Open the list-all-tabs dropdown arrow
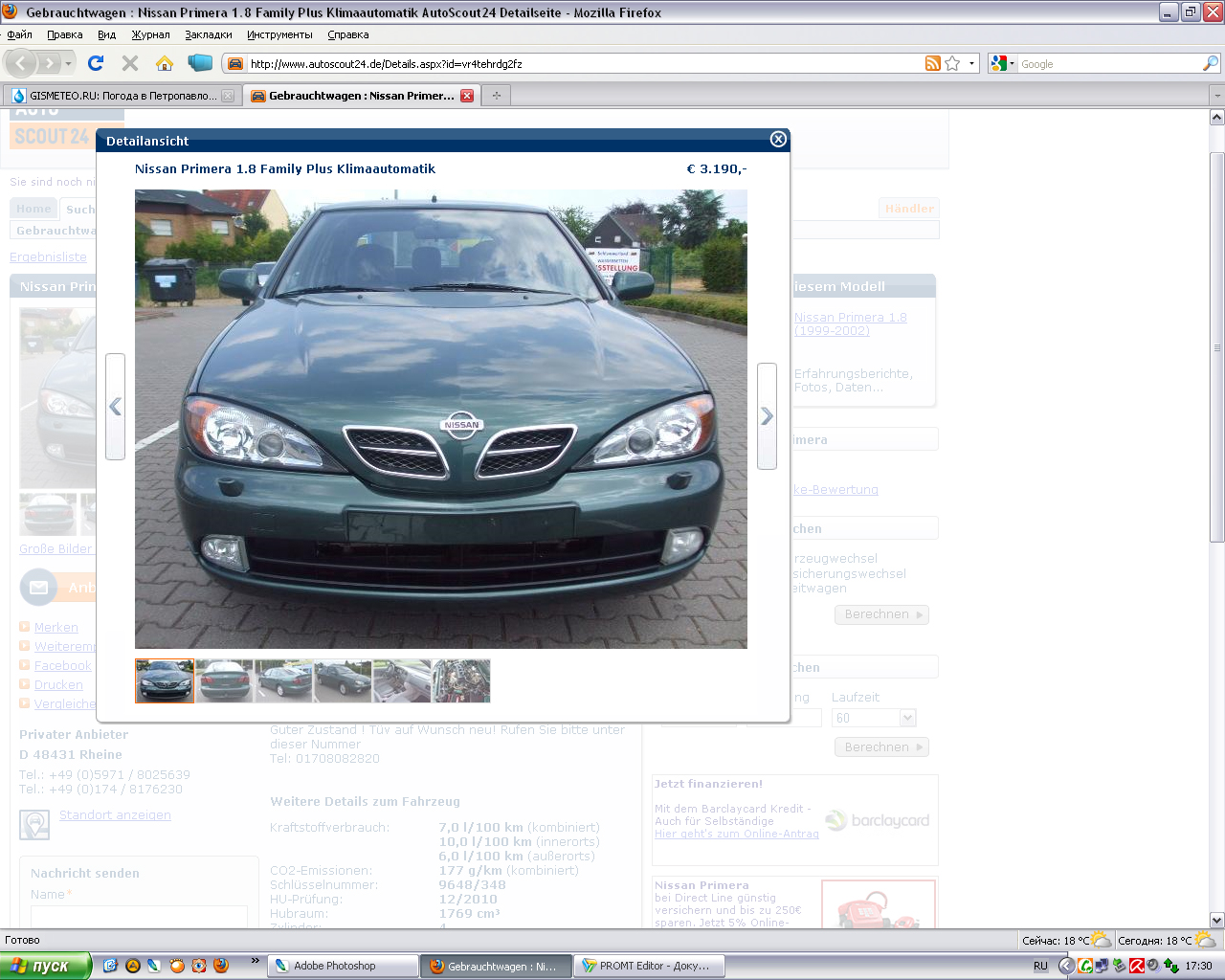Screen dimensions: 1225x980 [x=1217, y=96]
